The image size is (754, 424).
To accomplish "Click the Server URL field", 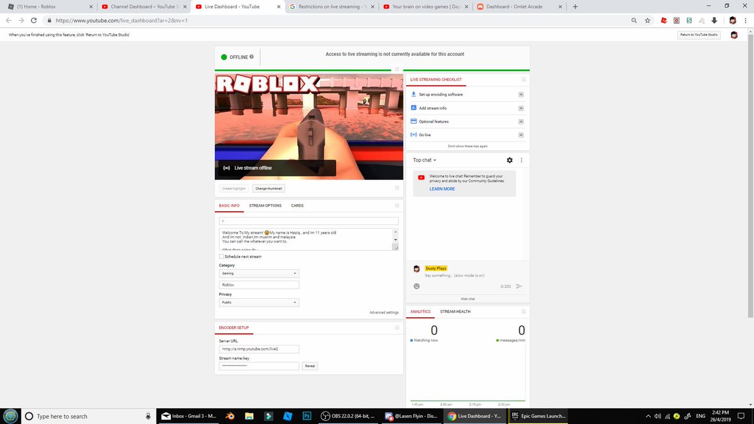I will click(x=259, y=349).
